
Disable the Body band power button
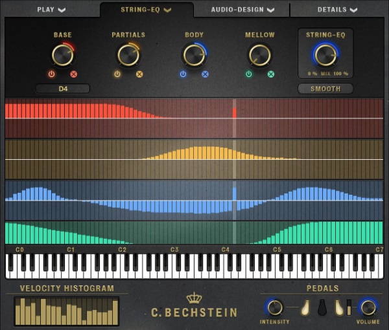[183, 74]
